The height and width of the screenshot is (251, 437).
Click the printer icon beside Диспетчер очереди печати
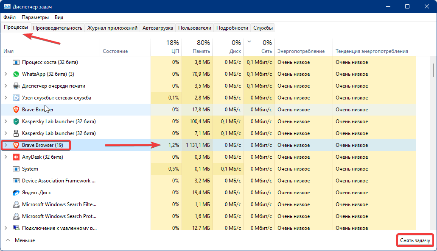point(15,86)
